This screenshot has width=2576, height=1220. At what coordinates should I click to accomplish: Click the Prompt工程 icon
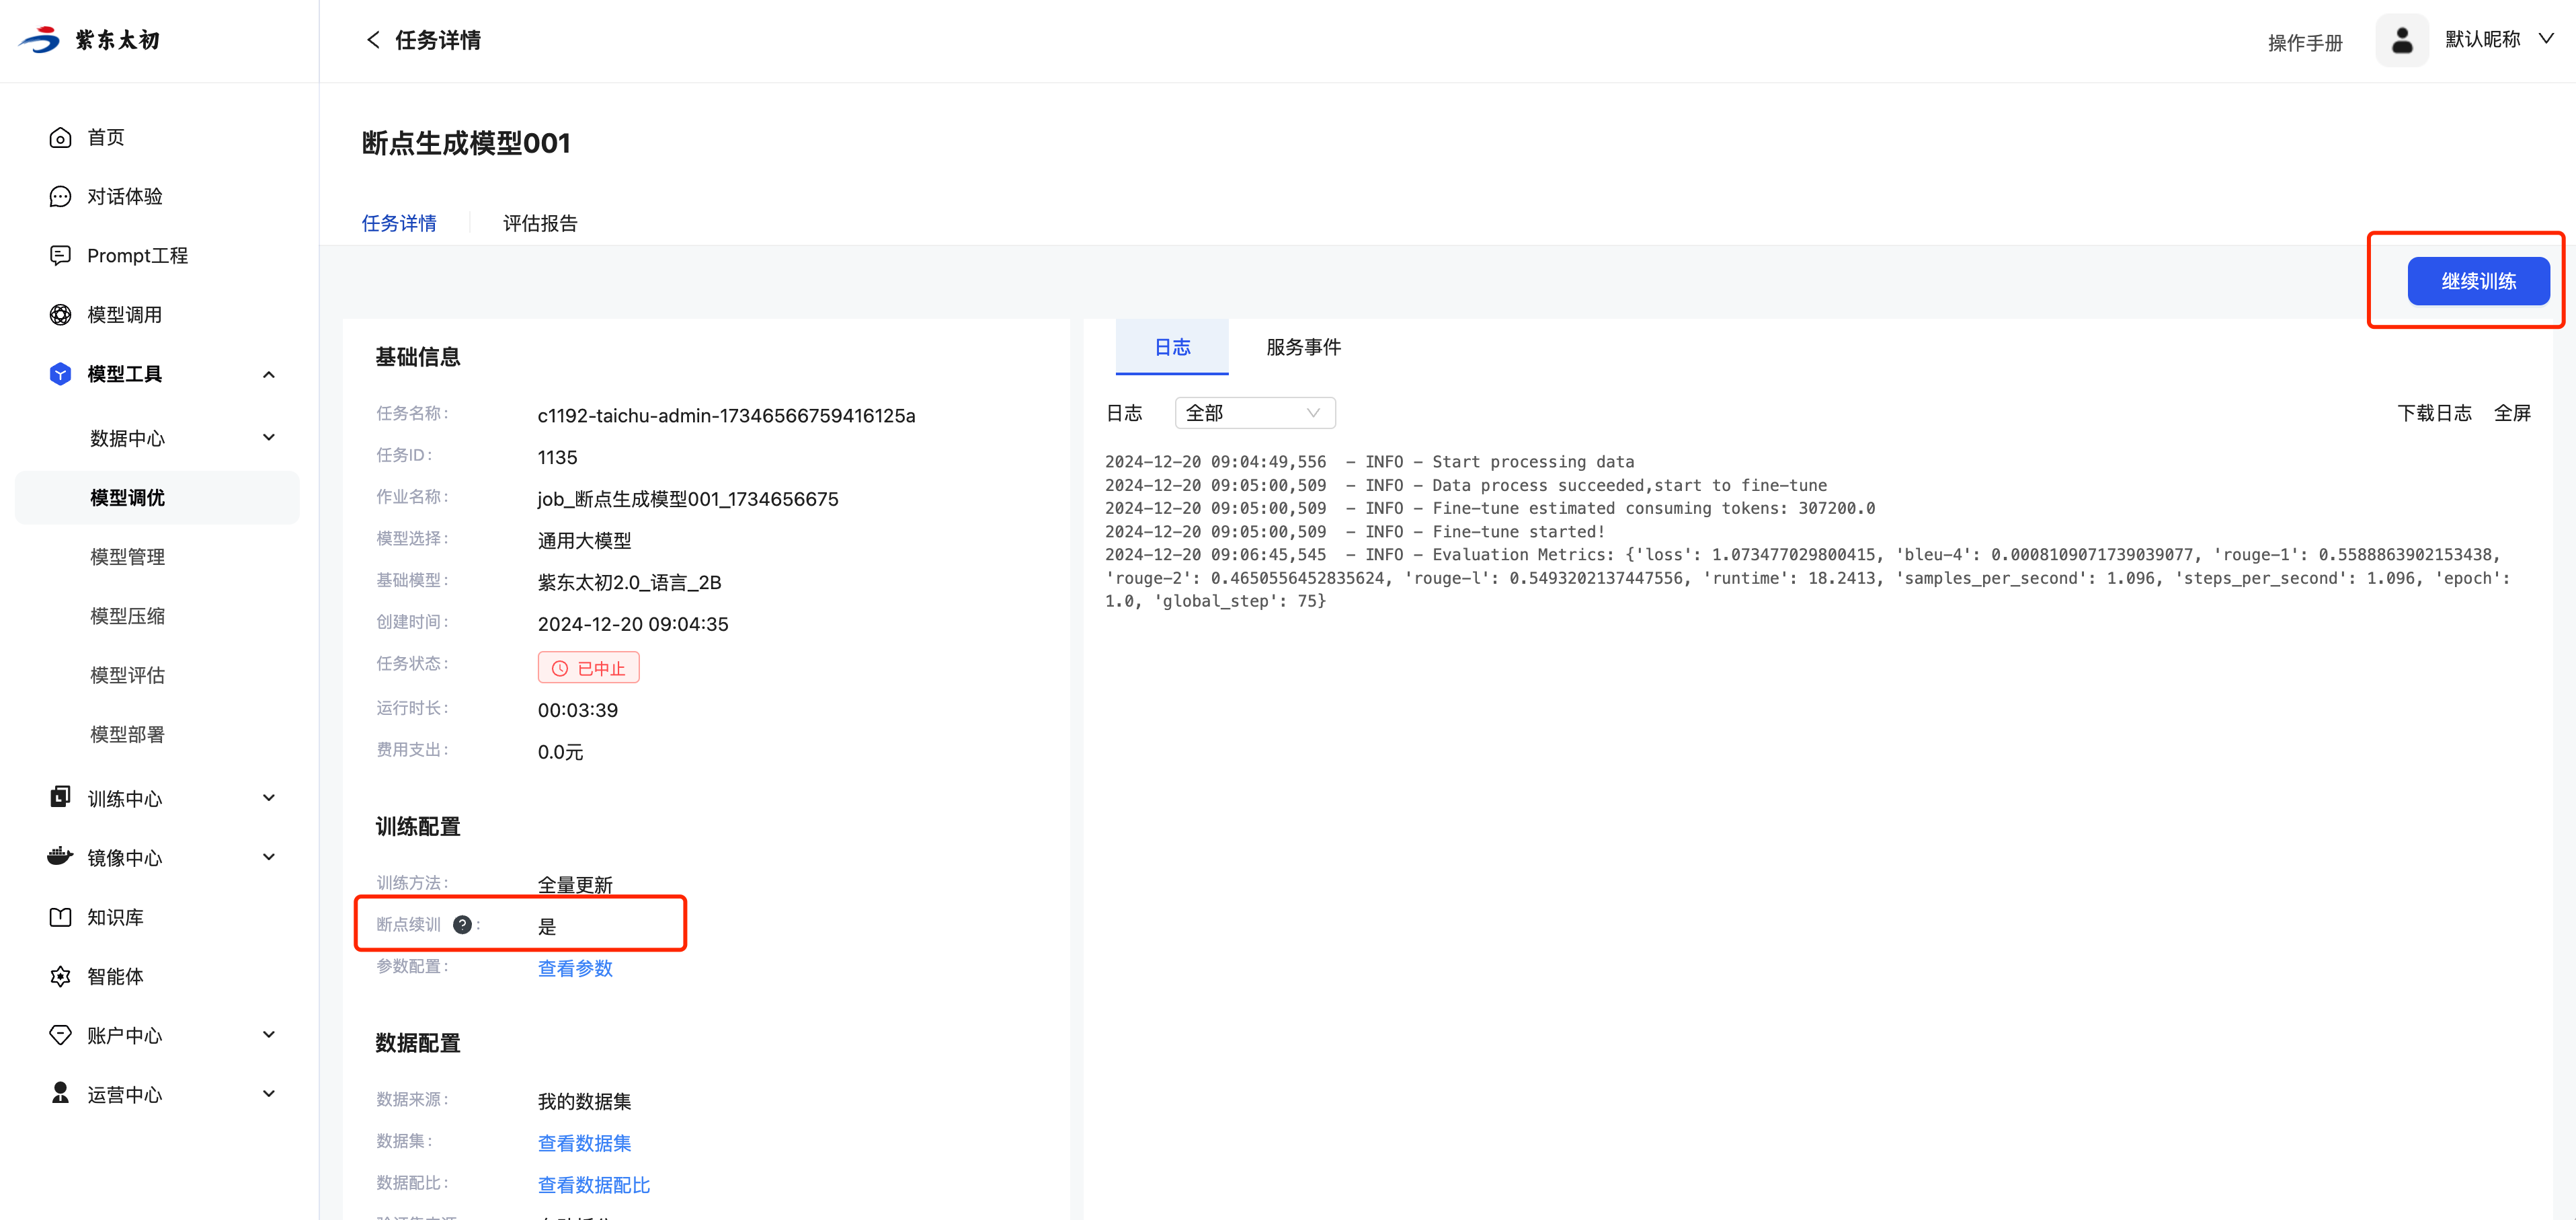[x=60, y=255]
